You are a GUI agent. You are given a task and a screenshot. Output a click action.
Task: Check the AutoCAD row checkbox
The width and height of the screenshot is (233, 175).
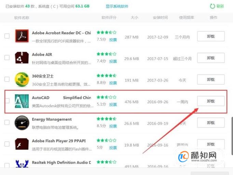coord(8,101)
